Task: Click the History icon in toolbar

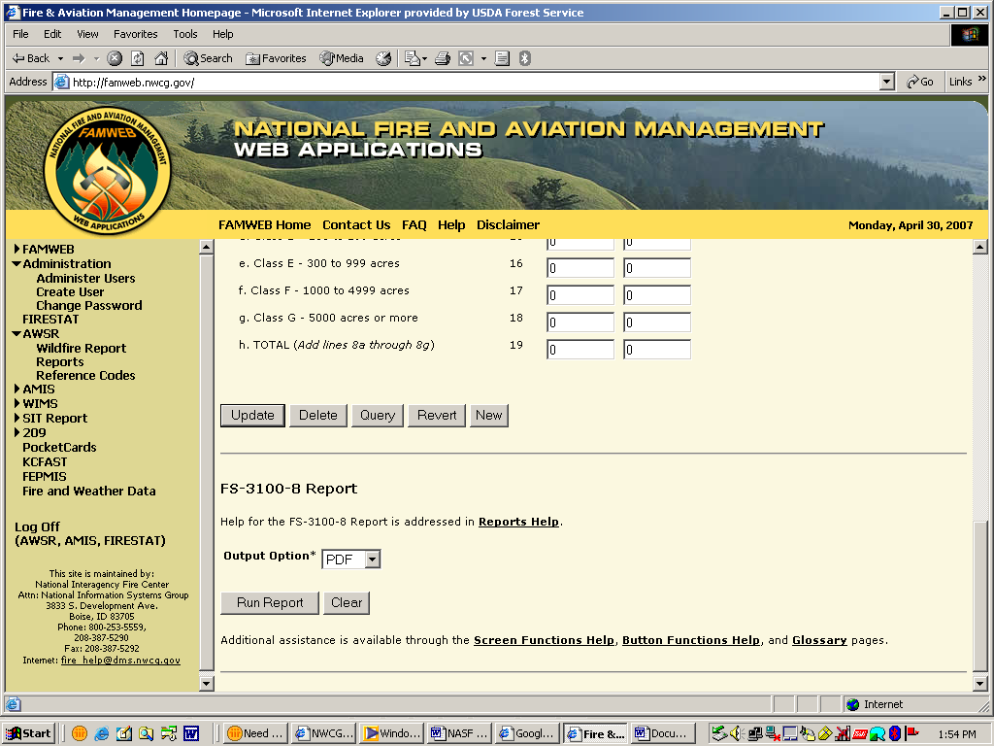Action: pyautogui.click(x=383, y=58)
